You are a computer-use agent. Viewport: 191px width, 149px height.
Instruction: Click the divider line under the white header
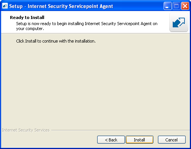95,33
